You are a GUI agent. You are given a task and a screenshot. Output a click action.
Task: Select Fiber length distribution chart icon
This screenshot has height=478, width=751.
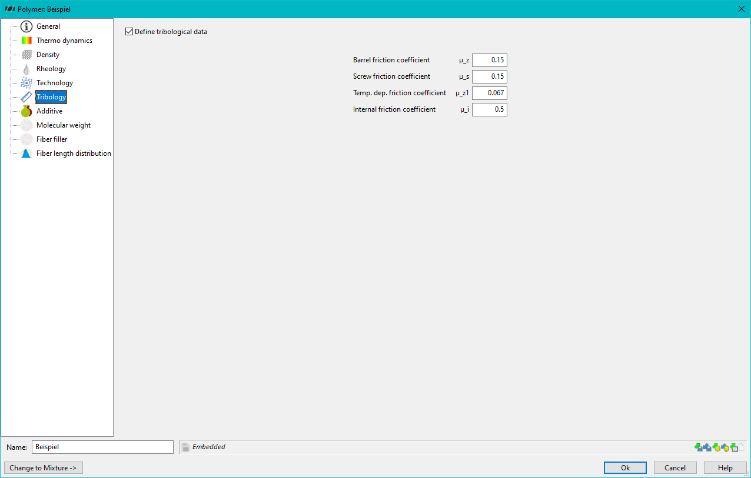26,153
